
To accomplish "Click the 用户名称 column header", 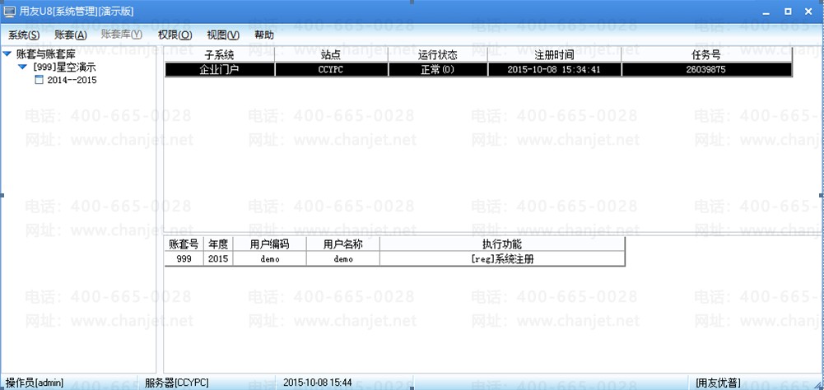I will tap(342, 244).
